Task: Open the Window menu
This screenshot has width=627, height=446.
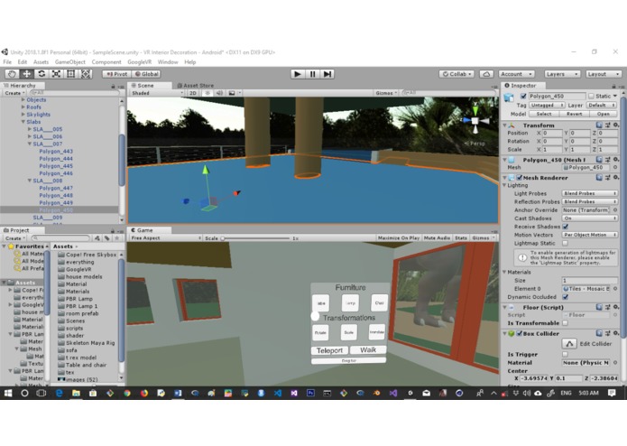Action: [168, 62]
